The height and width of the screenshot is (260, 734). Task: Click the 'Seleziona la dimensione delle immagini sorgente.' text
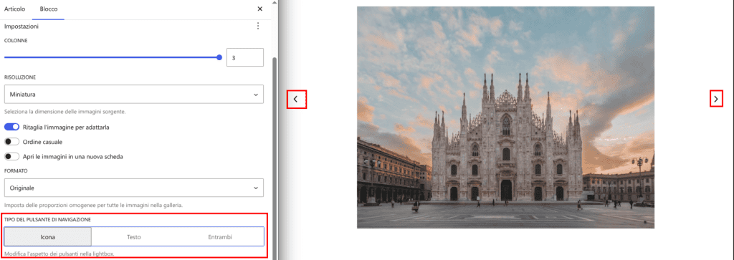point(65,112)
